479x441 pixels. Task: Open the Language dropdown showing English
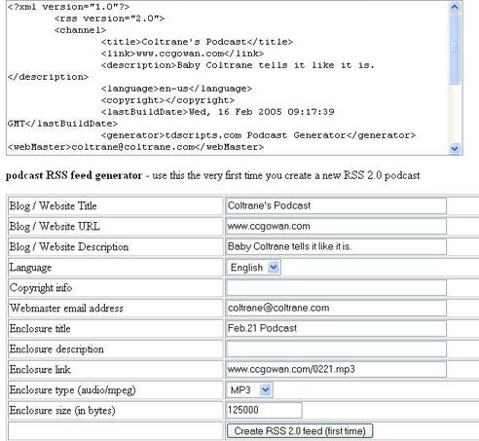pyautogui.click(x=253, y=268)
